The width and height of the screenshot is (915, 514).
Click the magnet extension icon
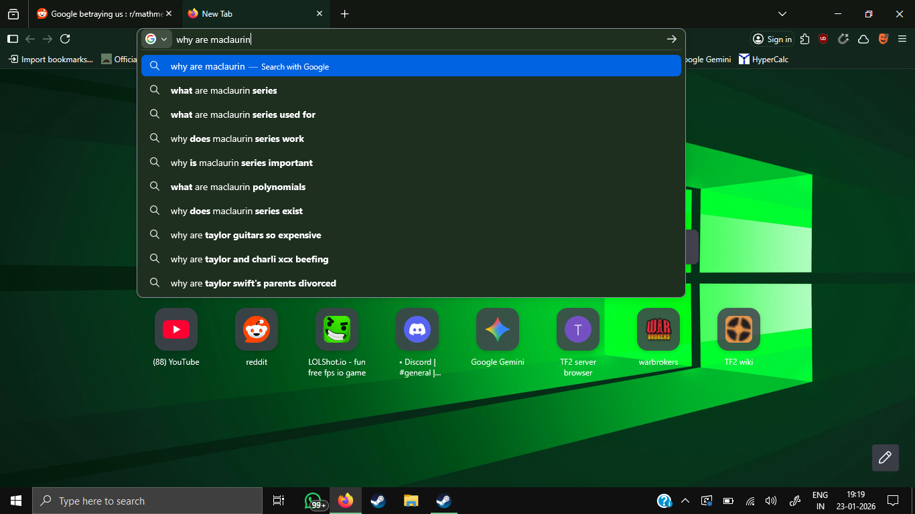843,39
